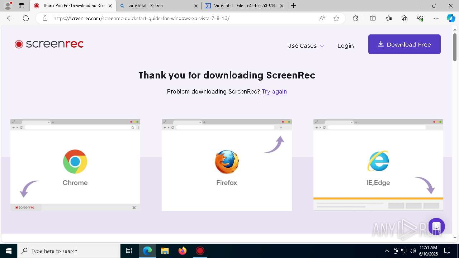Click the Thank you for downloading heading

click(227, 75)
